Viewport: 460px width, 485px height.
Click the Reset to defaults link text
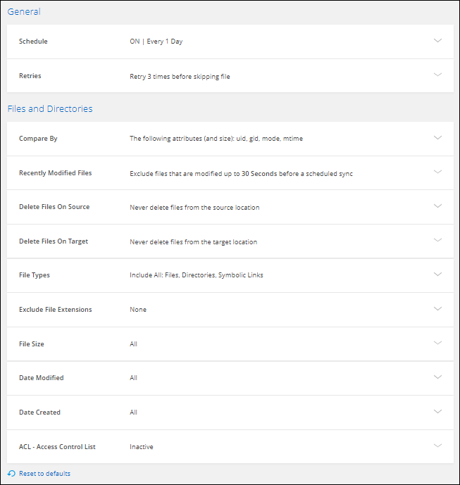point(44,474)
